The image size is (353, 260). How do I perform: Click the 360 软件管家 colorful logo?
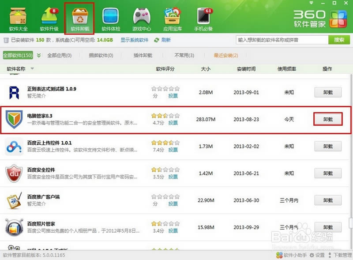click(338, 19)
